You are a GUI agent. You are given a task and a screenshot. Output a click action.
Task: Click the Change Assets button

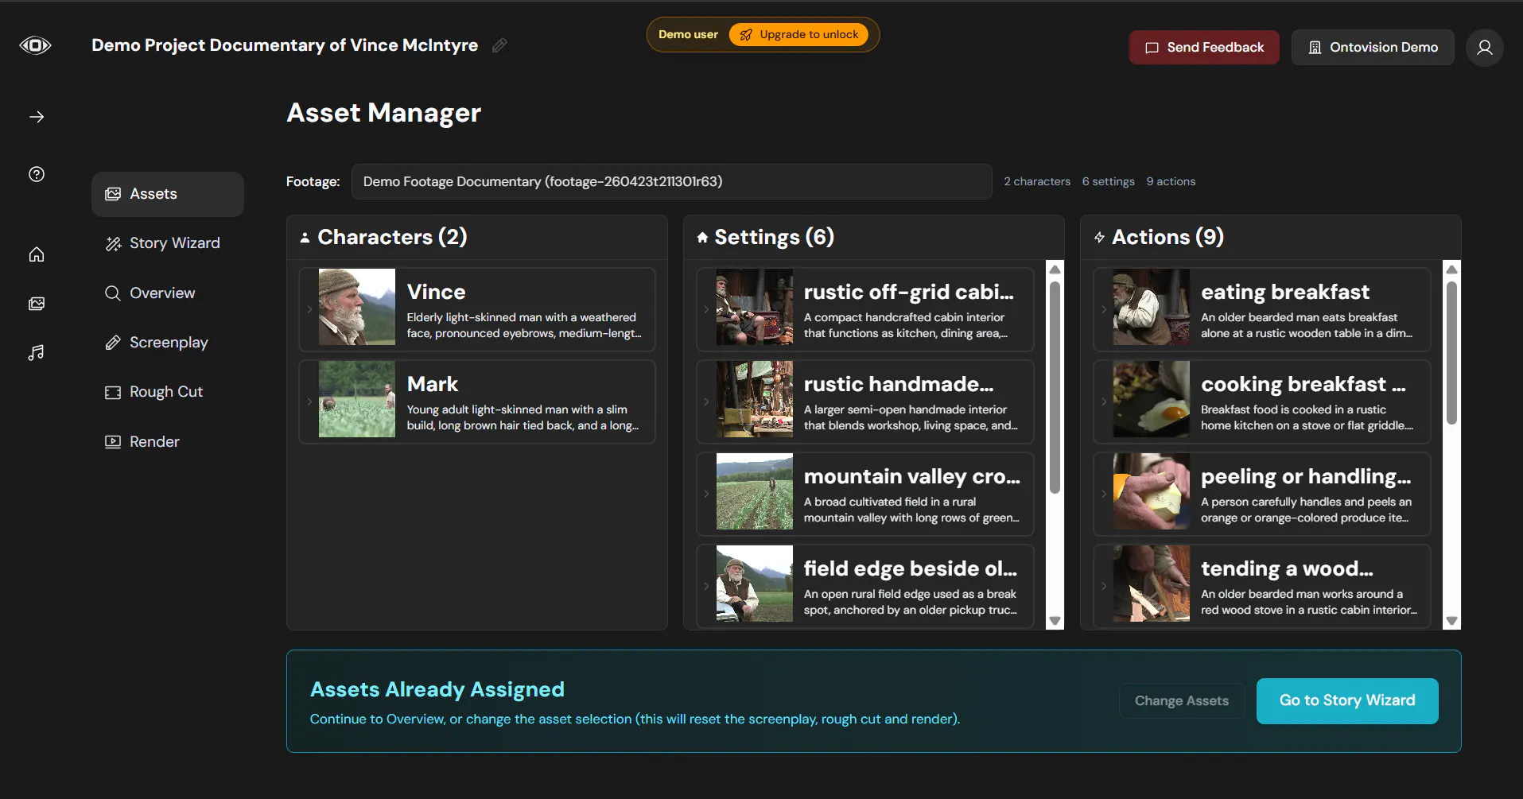coord(1182,701)
